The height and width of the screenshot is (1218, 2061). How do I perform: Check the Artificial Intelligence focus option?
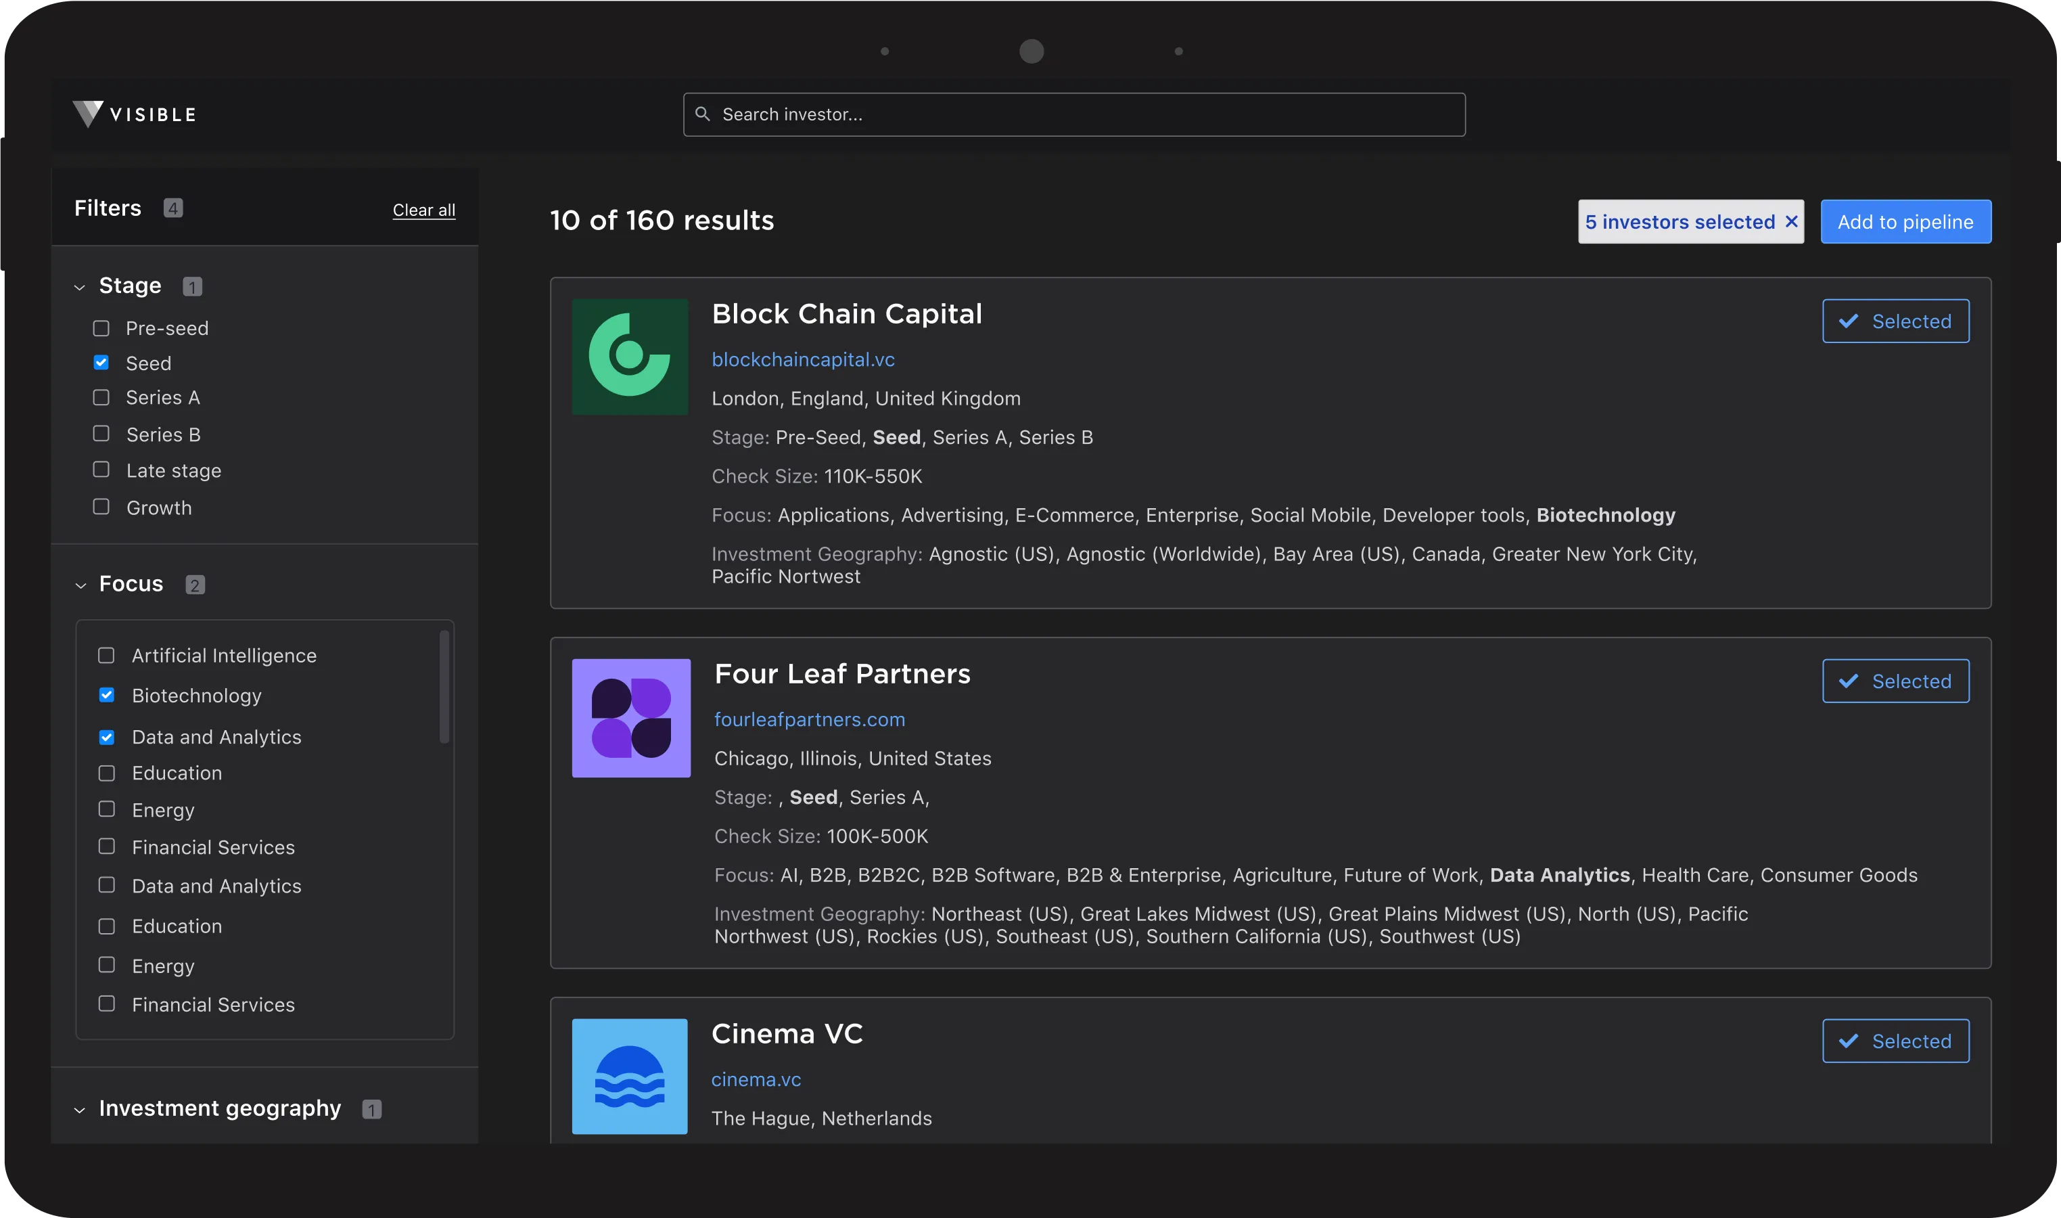107,655
